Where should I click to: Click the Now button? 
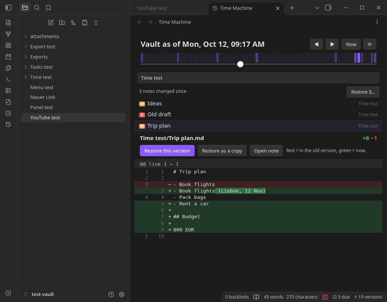(x=351, y=45)
